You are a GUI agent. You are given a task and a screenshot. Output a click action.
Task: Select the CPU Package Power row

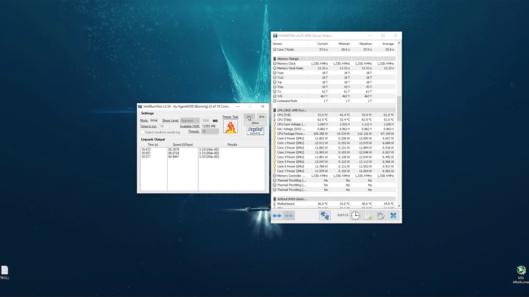[334, 134]
